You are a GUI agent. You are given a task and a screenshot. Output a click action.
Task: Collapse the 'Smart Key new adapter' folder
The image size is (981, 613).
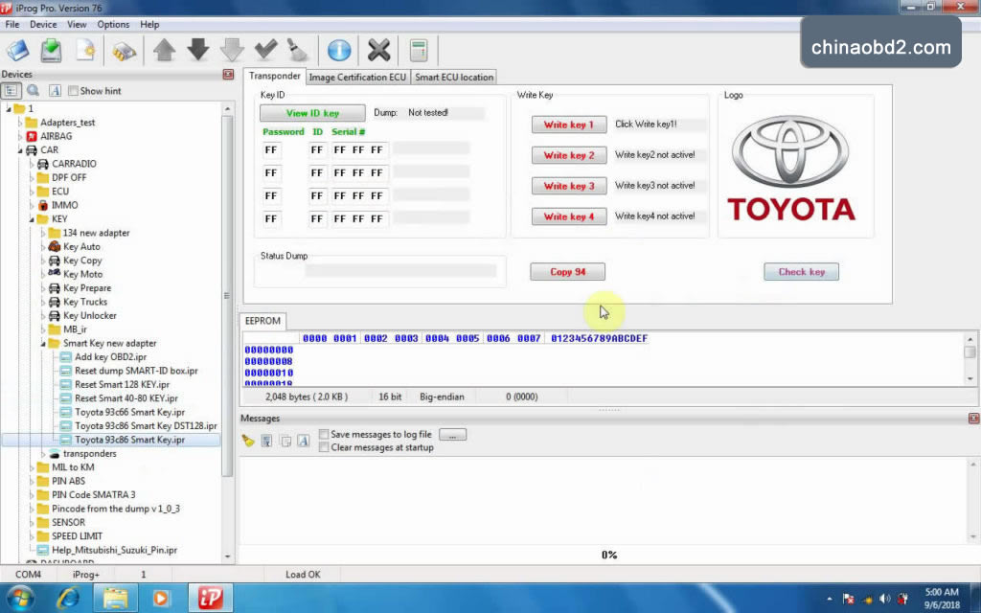(43, 344)
